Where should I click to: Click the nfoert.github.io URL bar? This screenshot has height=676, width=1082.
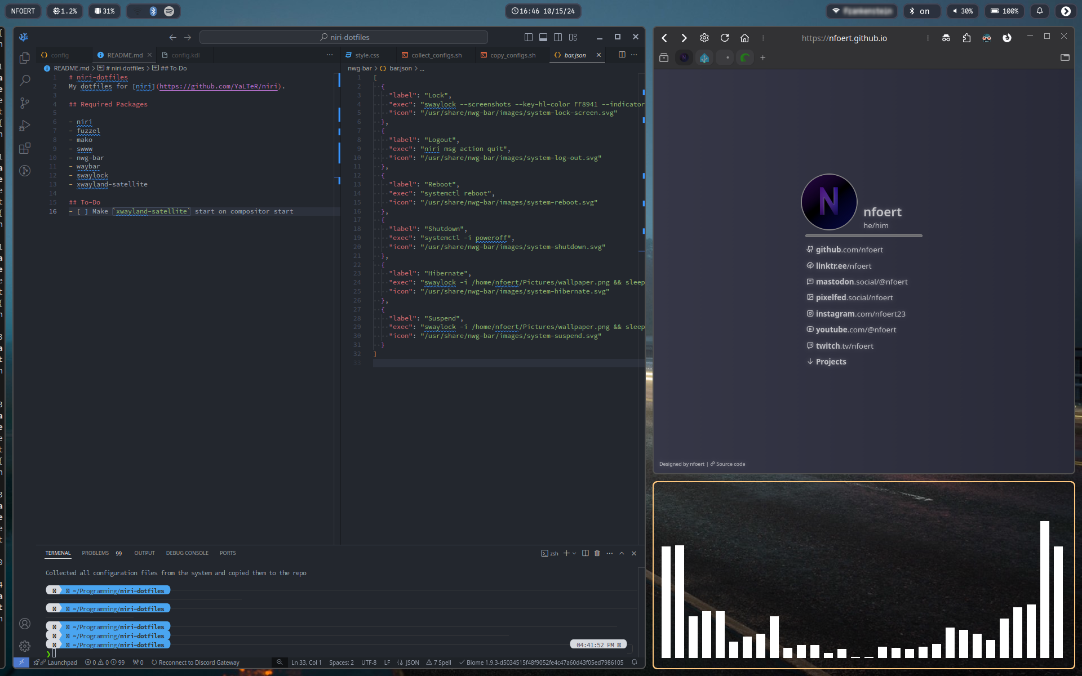[844, 38]
